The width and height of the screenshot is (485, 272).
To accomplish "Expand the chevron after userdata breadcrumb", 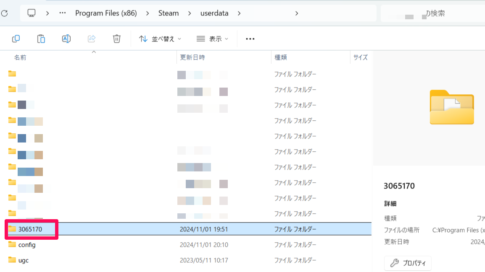I will (239, 13).
